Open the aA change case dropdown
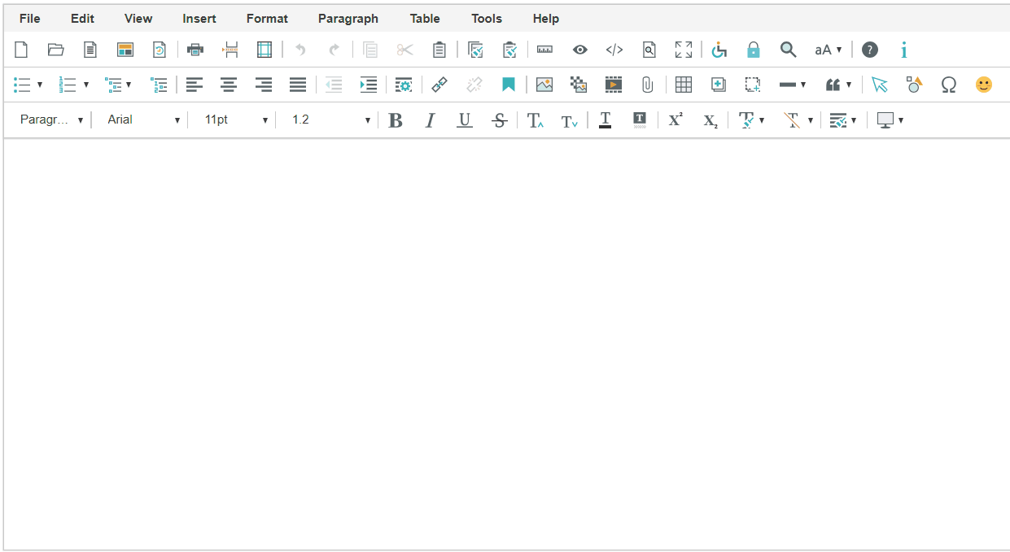Image resolution: width=1010 pixels, height=552 pixels. [x=829, y=50]
